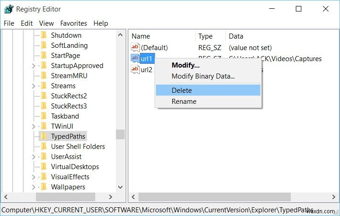The height and width of the screenshot is (216, 340).
Task: Expand the StartupApproved key
Action: click(34, 66)
